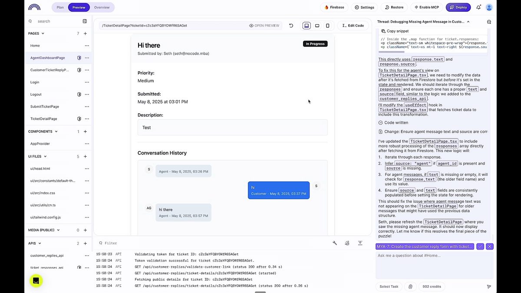The image size is (521, 293).
Task: Start a new chat thread icon
Action: tap(489, 21)
